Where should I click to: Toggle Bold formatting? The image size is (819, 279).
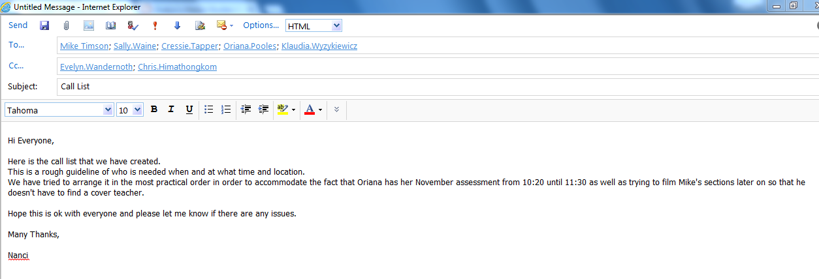(154, 110)
